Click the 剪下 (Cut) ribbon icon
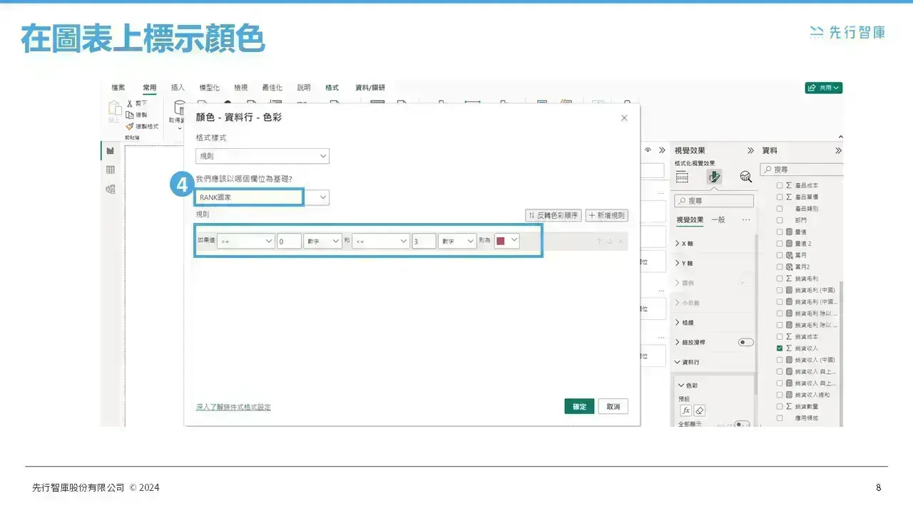The image size is (913, 513). tap(130, 103)
